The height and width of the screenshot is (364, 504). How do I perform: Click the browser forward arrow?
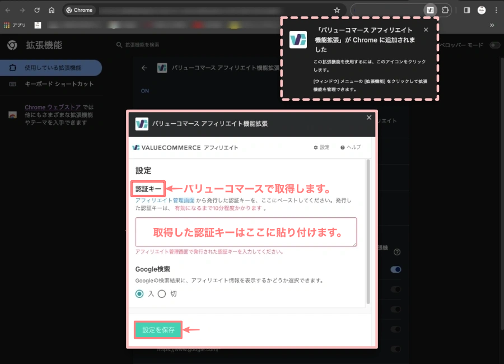(22, 10)
